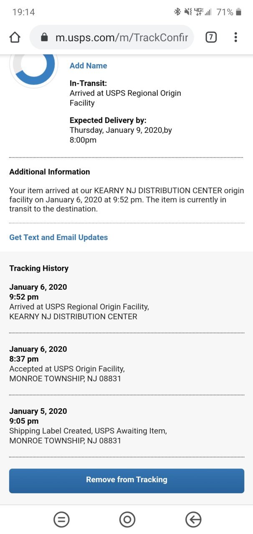Tap the battery icon in status bar
The height and width of the screenshot is (534, 253).
(239, 12)
